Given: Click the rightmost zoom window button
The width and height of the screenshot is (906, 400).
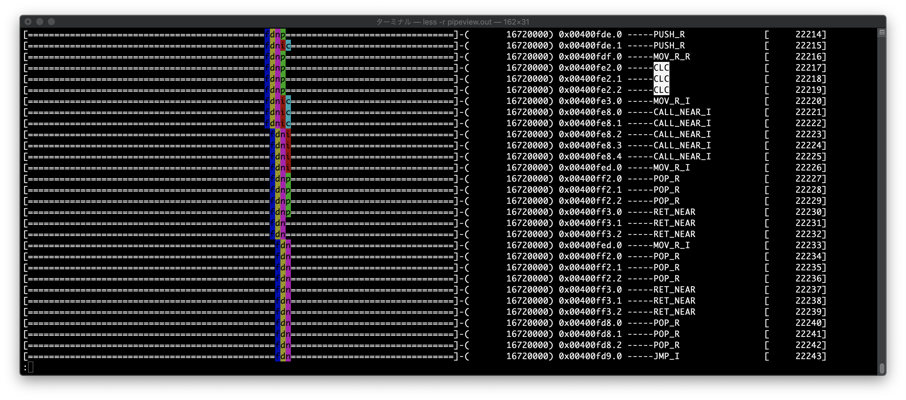Looking at the screenshot, I should click(x=51, y=22).
